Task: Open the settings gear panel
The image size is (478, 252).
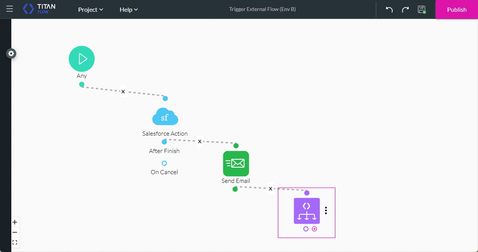Action: (11, 54)
